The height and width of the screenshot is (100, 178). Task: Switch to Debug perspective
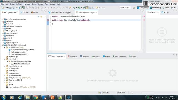click(x=166, y=8)
